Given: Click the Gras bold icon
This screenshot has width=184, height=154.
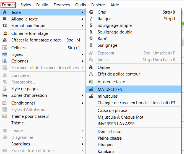Looking at the screenshot, I should (x=91, y=12).
